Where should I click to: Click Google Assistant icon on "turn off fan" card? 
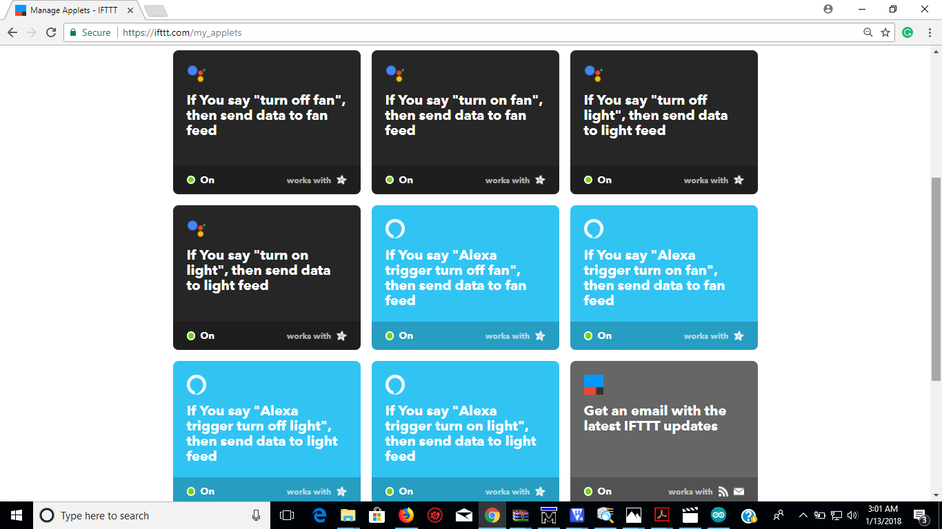196,73
